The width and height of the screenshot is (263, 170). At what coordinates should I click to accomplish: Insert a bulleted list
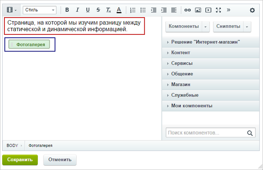pyautogui.click(x=143, y=10)
